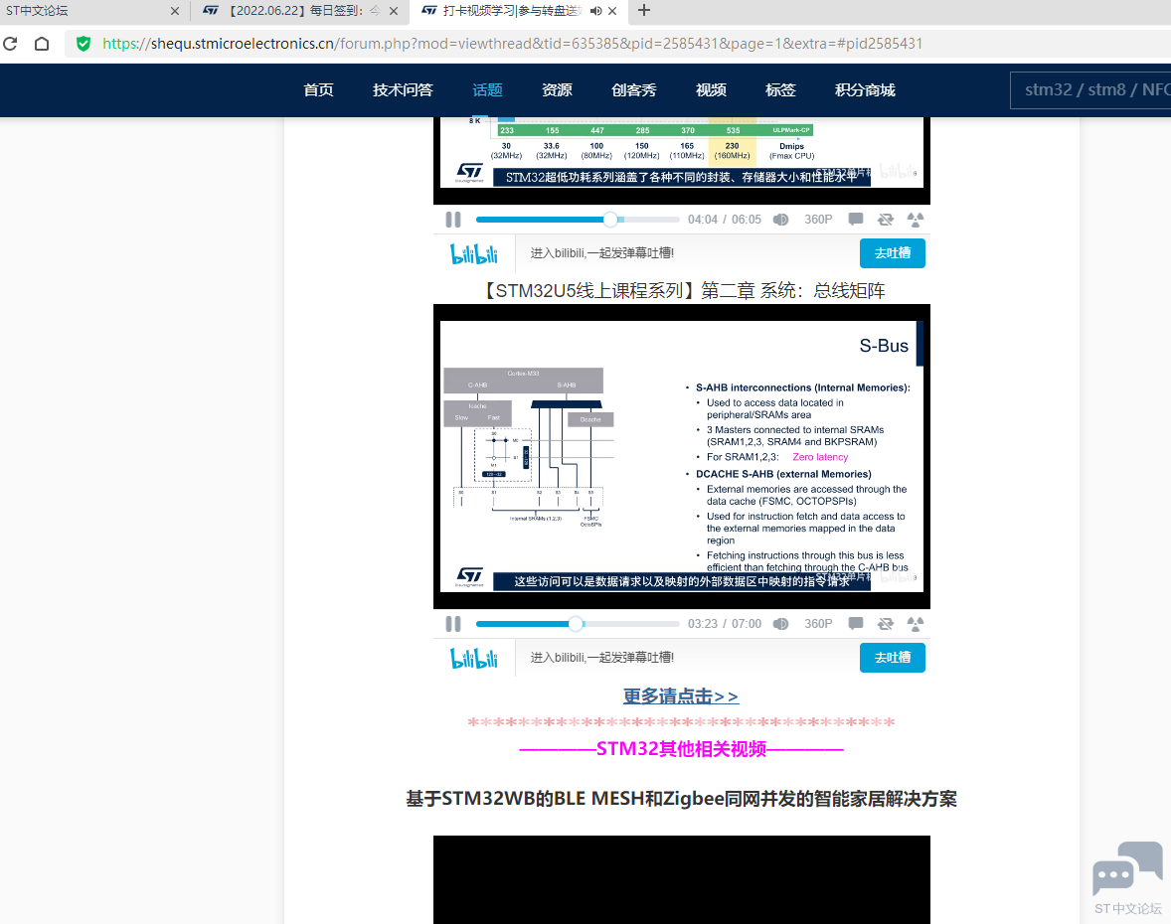Toggle danmaku comments on first video
Viewport: 1171px width, 924px height.
(856, 219)
